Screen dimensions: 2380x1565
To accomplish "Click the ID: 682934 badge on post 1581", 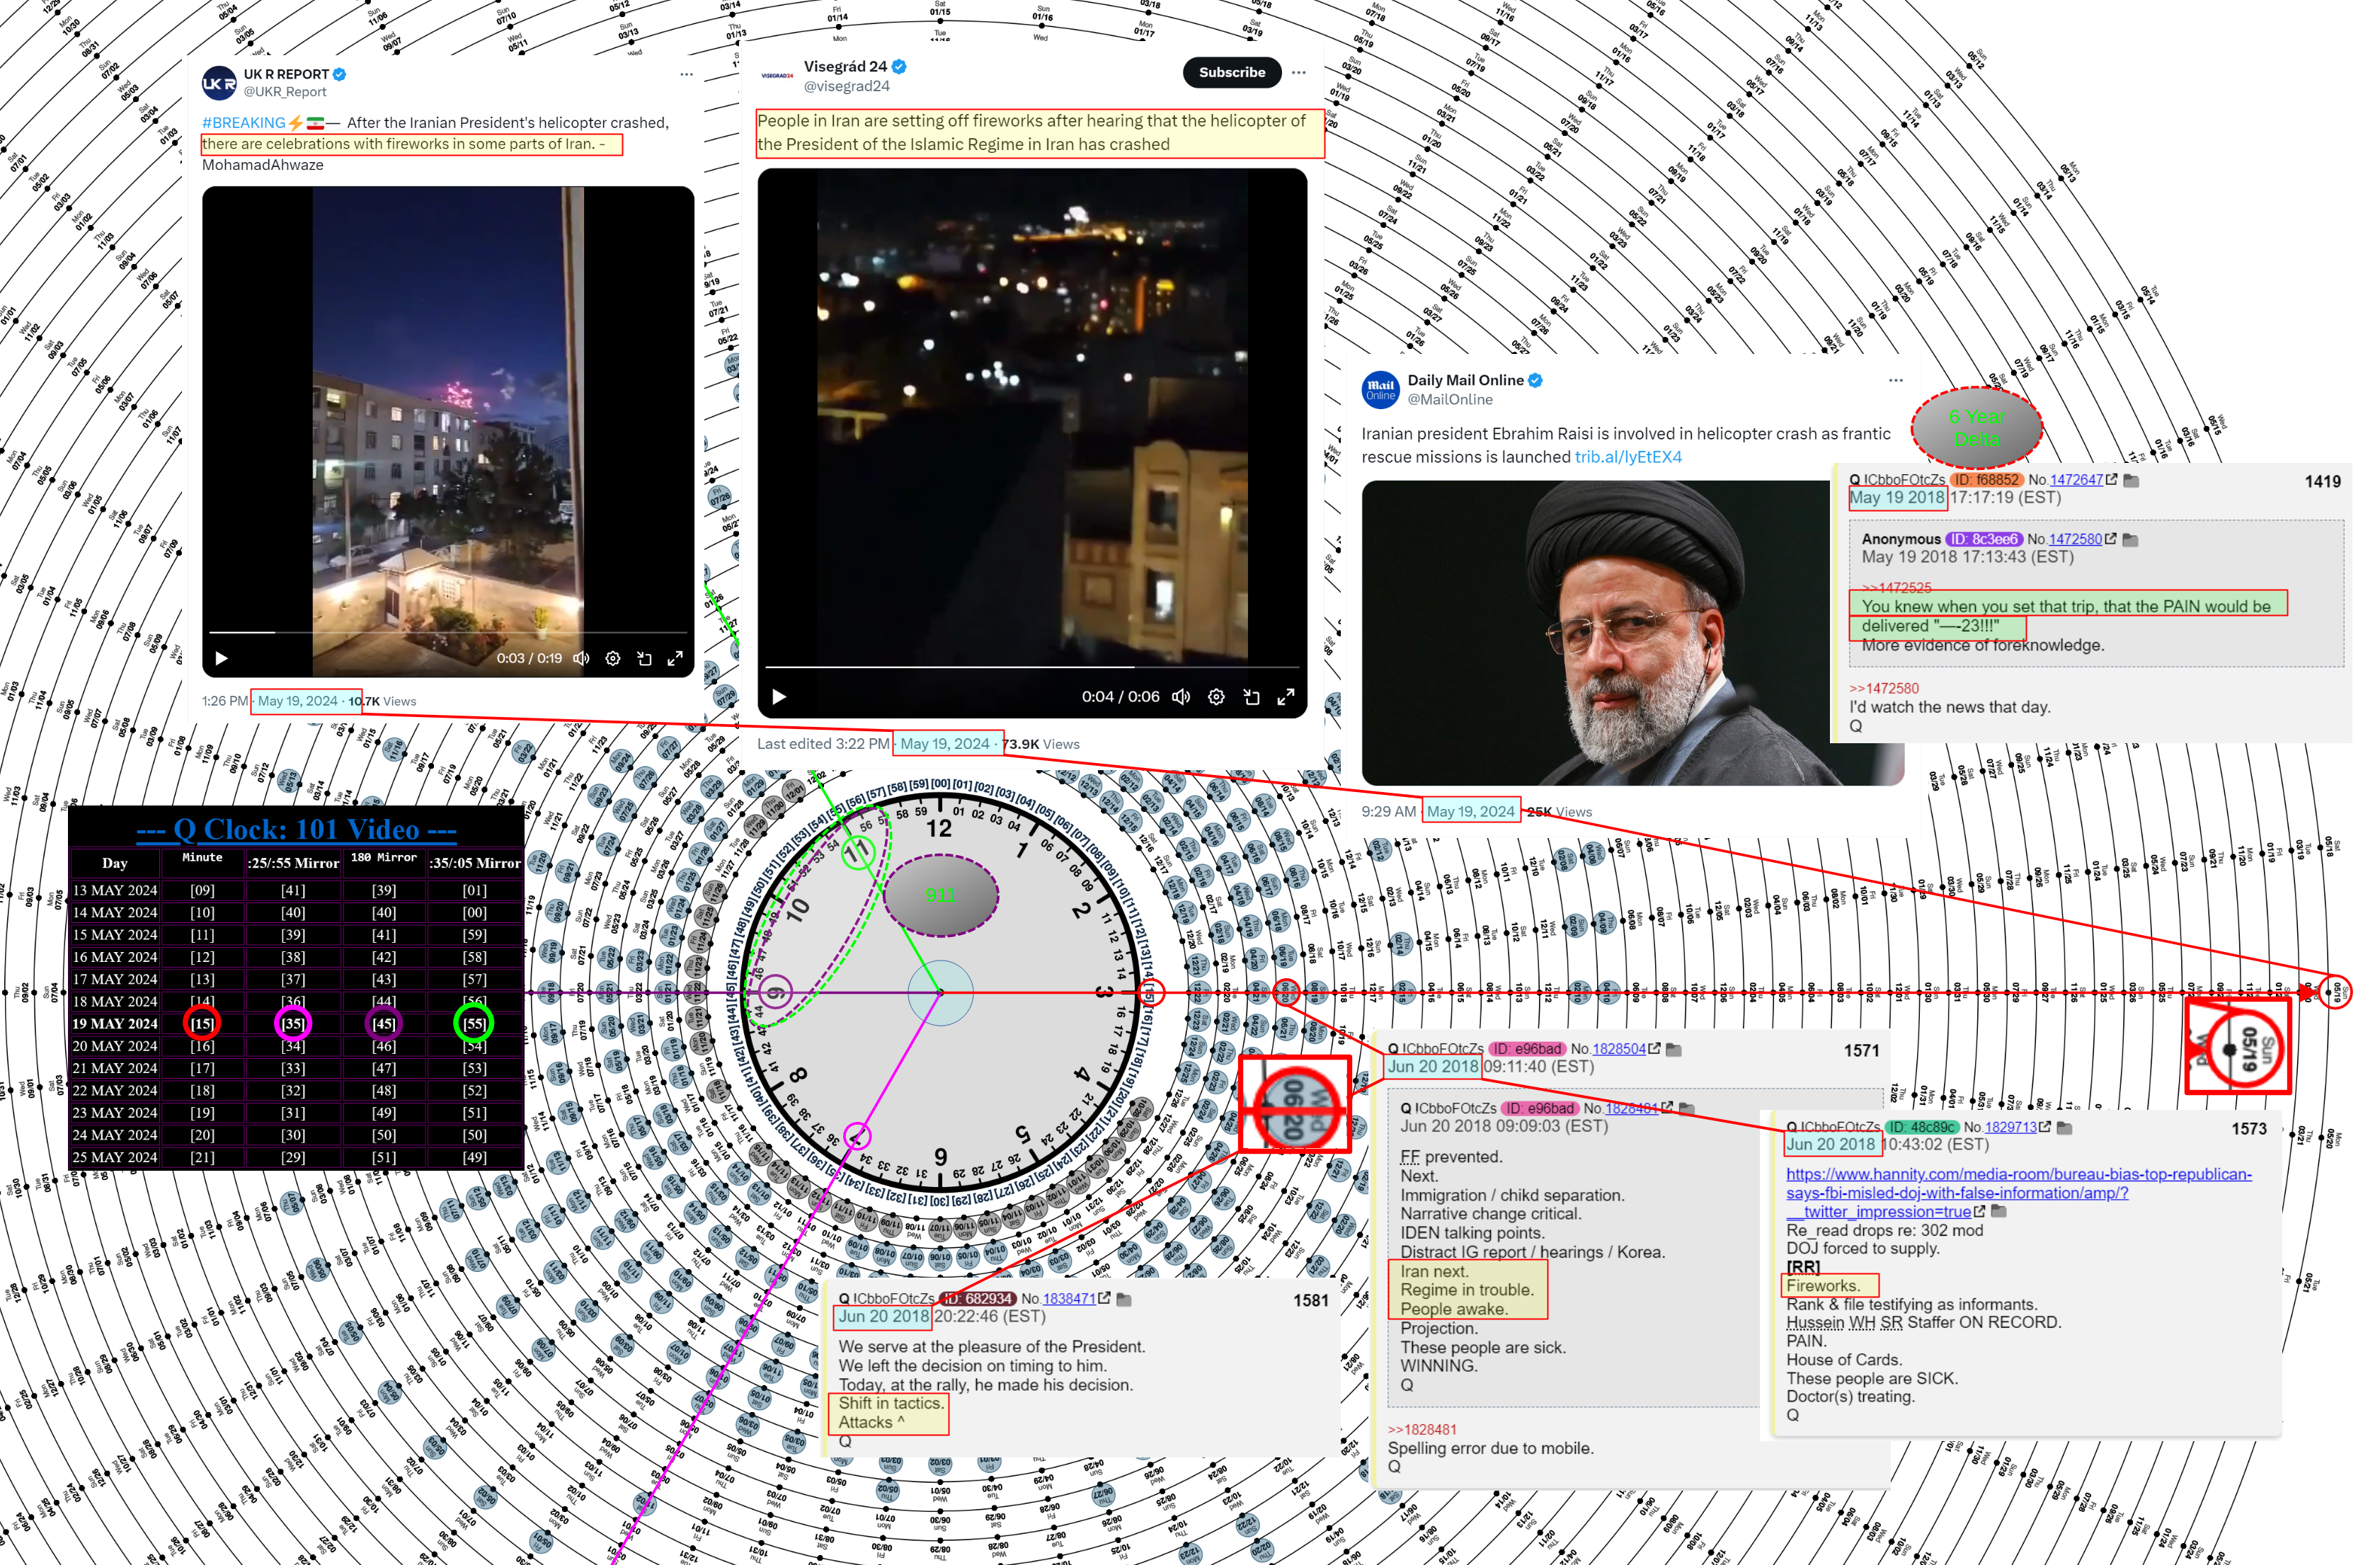I will (x=979, y=1298).
